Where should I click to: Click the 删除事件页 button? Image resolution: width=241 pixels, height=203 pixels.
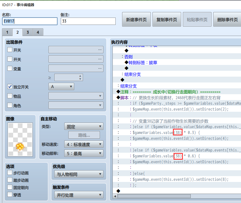(227, 19)
